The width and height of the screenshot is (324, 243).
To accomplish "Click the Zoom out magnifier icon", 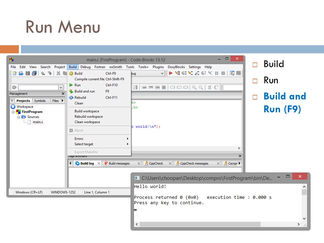I will click(x=201, y=87).
